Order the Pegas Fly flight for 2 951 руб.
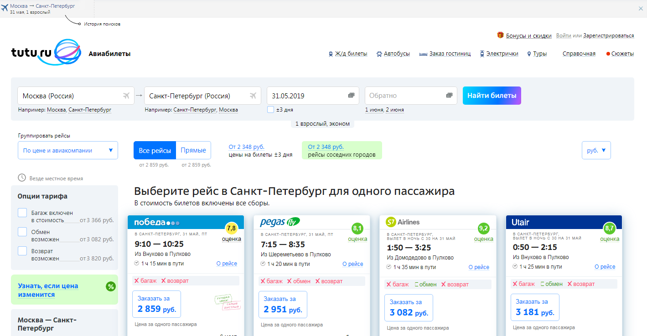Screen dimensions: 647x336 point(283,305)
